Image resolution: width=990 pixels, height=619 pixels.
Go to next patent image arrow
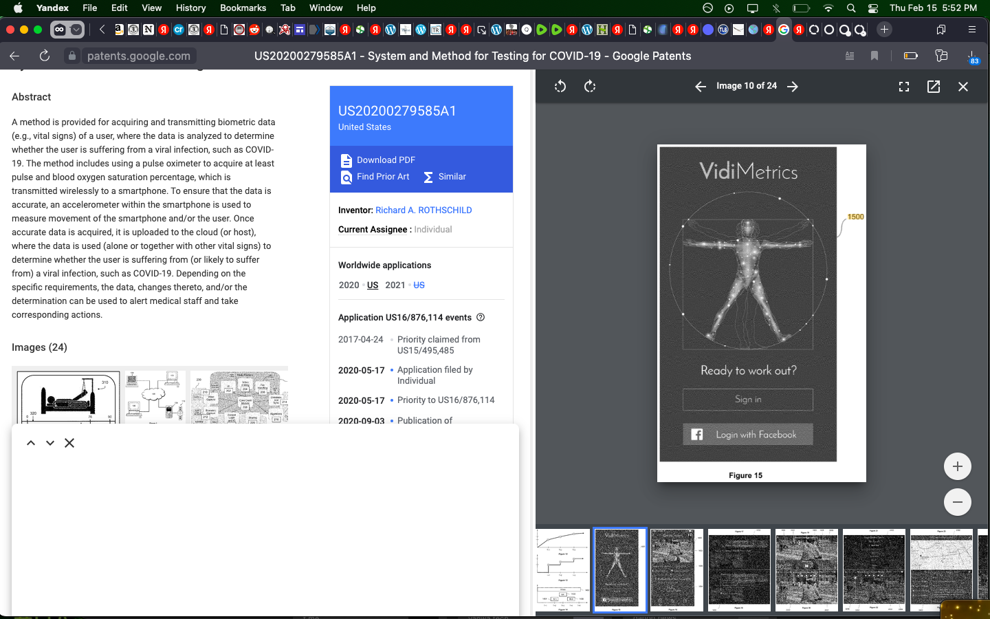pos(793,86)
